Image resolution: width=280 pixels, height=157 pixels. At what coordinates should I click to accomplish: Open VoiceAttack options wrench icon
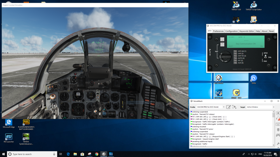(x=278, y=144)
